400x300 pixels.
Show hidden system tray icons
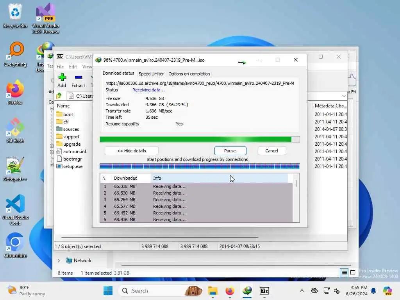[302, 291]
